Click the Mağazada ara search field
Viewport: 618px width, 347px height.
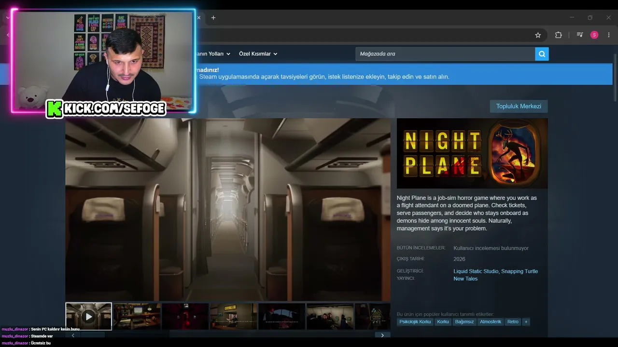[445, 54]
